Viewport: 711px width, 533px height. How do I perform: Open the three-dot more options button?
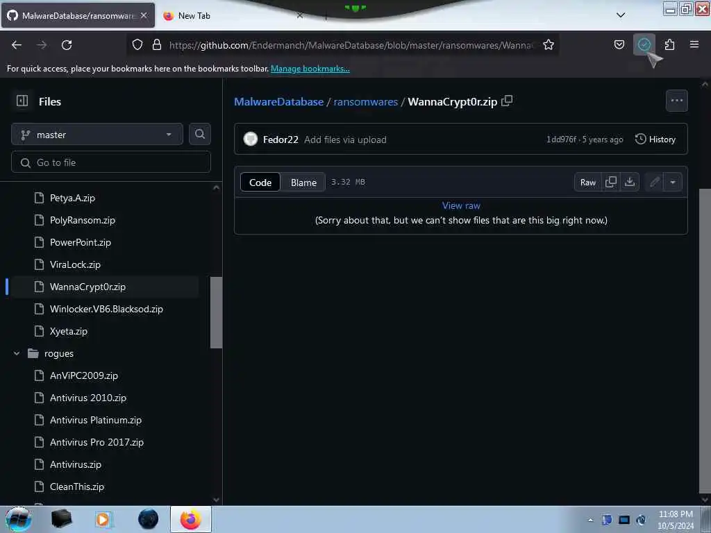[x=676, y=101]
